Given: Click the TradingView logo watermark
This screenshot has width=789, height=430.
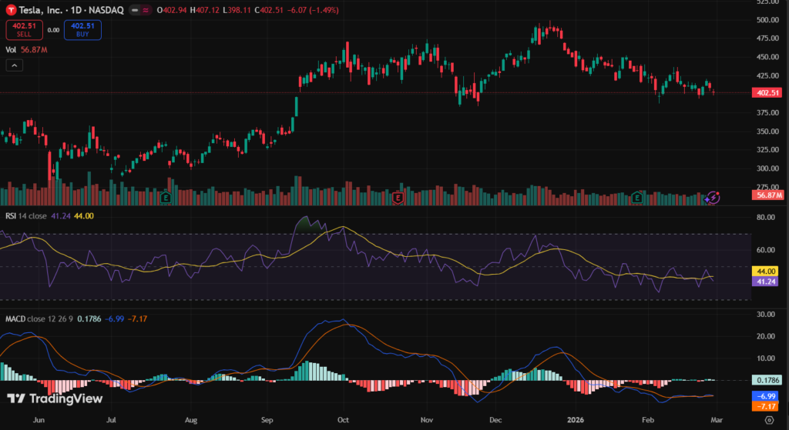Looking at the screenshot, I should click(x=54, y=398).
